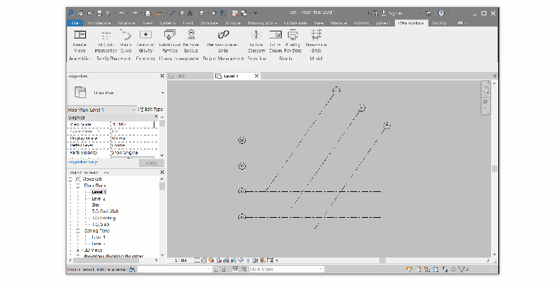Viewport: 559px width, 289px height.
Task: Launch Batch Load Families
Action: click(170, 41)
